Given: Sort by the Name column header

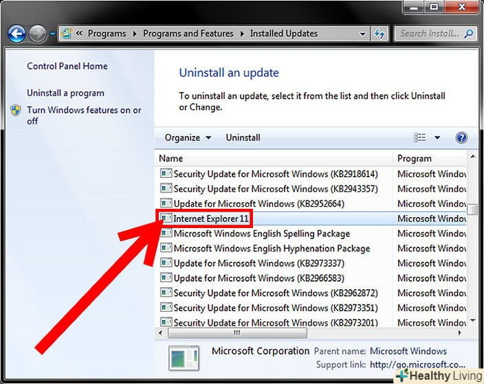Looking at the screenshot, I should point(274,158).
